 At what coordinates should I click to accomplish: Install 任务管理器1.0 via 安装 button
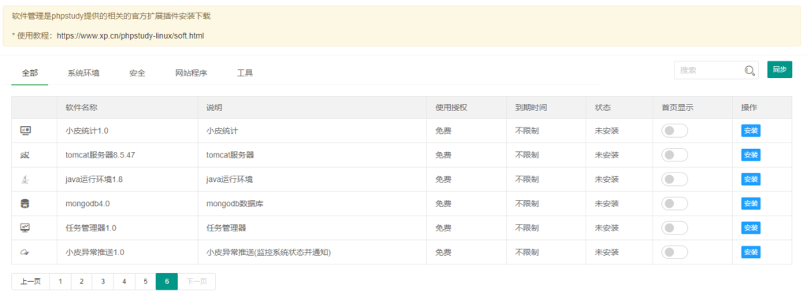[x=751, y=227]
